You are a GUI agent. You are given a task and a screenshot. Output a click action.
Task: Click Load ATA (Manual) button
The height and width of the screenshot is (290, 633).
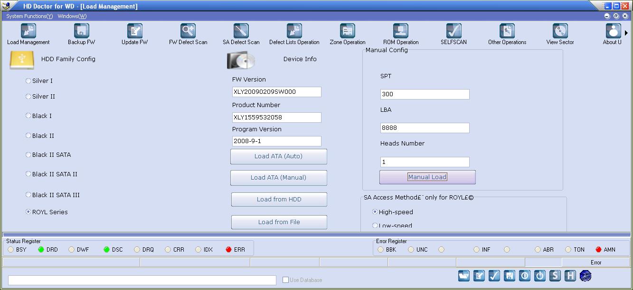click(279, 178)
